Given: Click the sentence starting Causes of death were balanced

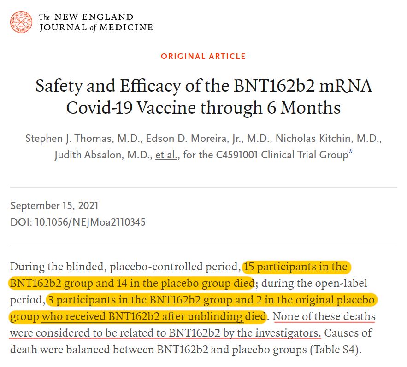Looking at the screenshot, I should click(157, 350).
